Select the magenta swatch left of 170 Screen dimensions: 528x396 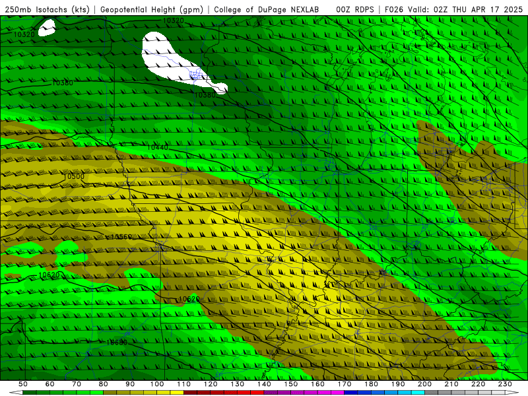pyautogui.click(x=338, y=393)
